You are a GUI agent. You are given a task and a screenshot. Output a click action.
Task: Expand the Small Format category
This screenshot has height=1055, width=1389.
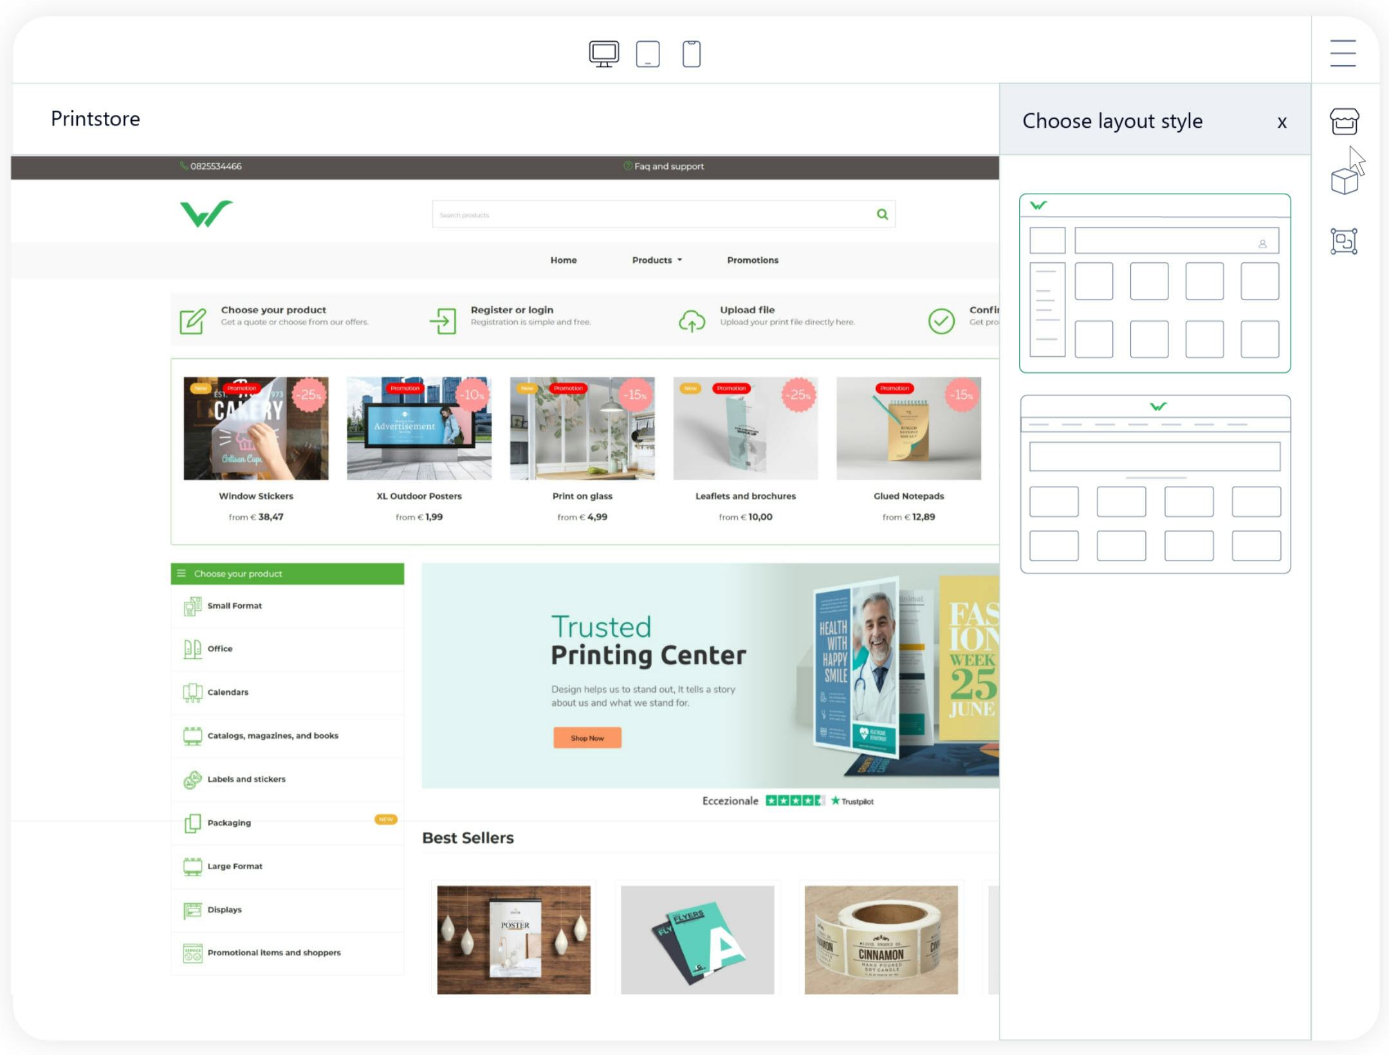coord(235,605)
